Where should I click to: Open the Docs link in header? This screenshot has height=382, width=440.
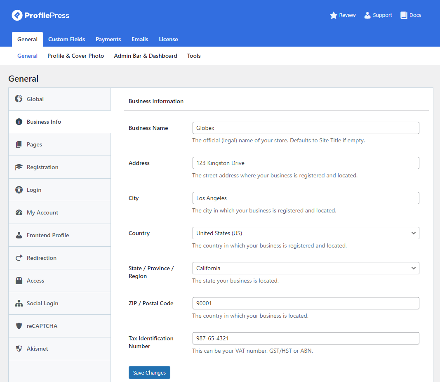coord(411,15)
